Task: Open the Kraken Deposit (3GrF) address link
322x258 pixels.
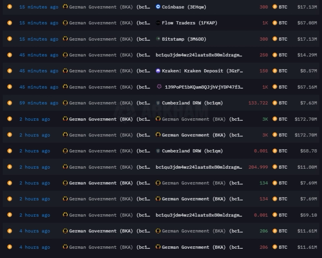Action: point(202,71)
